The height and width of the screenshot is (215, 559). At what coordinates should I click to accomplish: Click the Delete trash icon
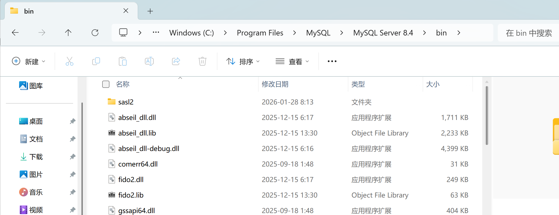202,61
